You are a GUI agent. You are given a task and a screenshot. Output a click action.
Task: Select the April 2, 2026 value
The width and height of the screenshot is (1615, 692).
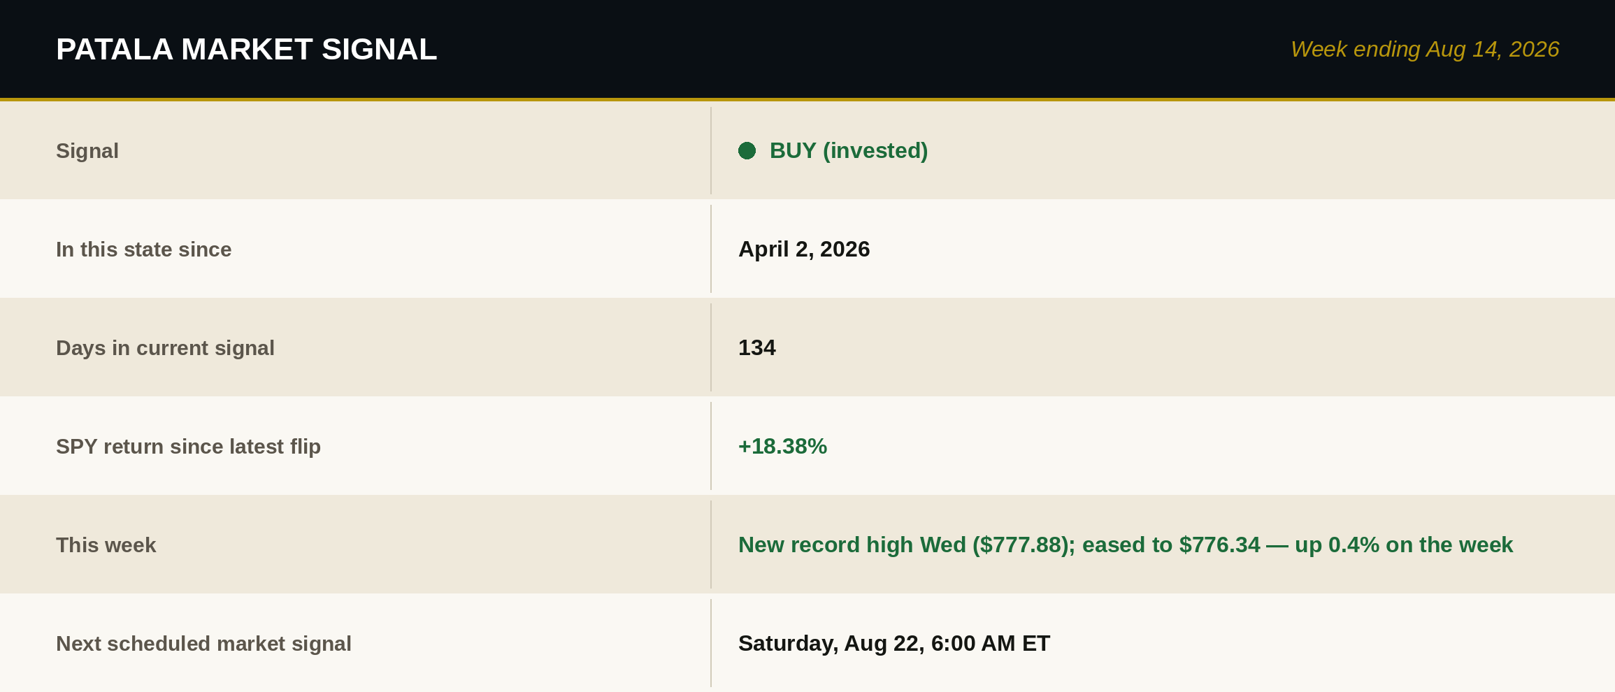pos(804,249)
